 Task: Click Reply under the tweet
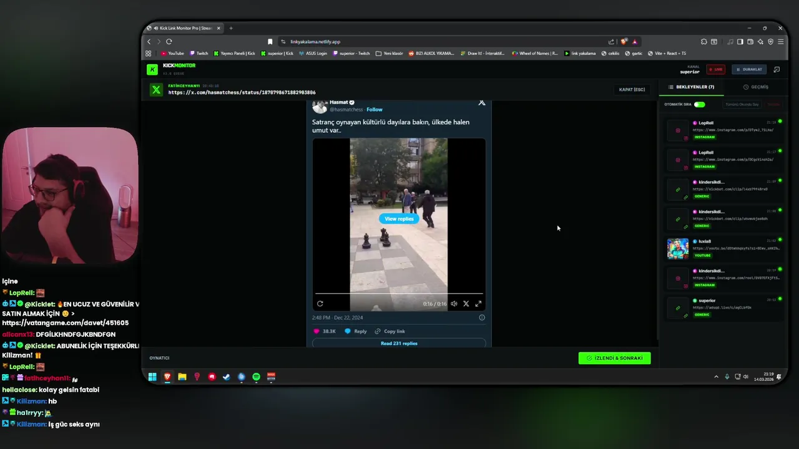[356, 331]
